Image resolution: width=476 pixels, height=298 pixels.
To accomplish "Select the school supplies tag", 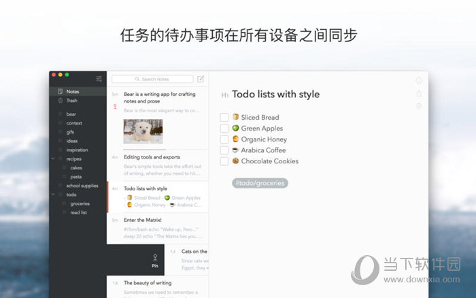I will [82, 186].
